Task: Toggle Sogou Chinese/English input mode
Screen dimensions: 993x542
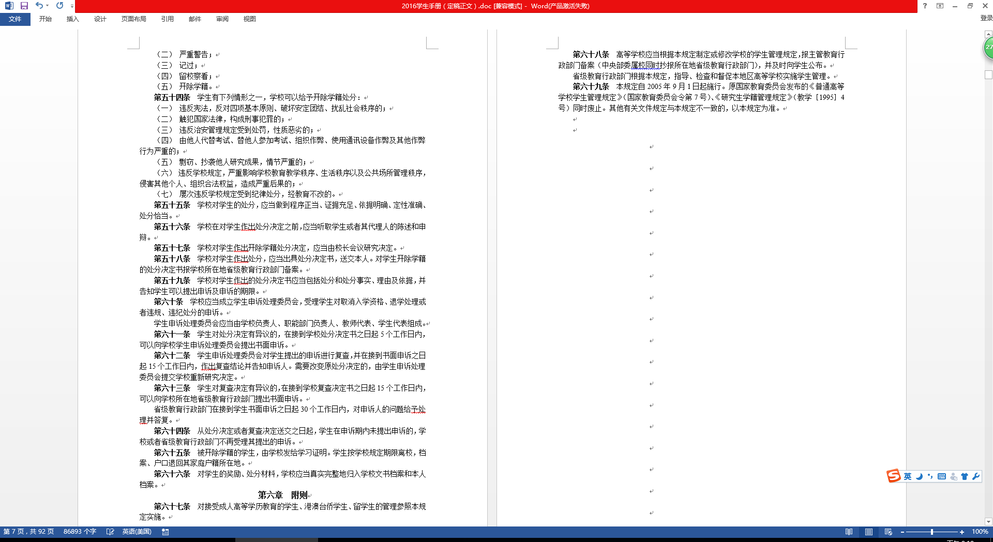Action: coord(908,476)
